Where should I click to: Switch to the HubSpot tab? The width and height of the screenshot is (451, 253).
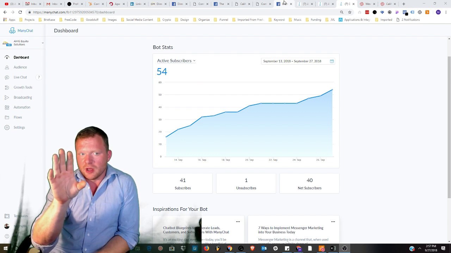point(95,4)
